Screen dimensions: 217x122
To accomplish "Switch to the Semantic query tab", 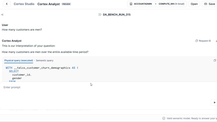I will tap(44, 60).
